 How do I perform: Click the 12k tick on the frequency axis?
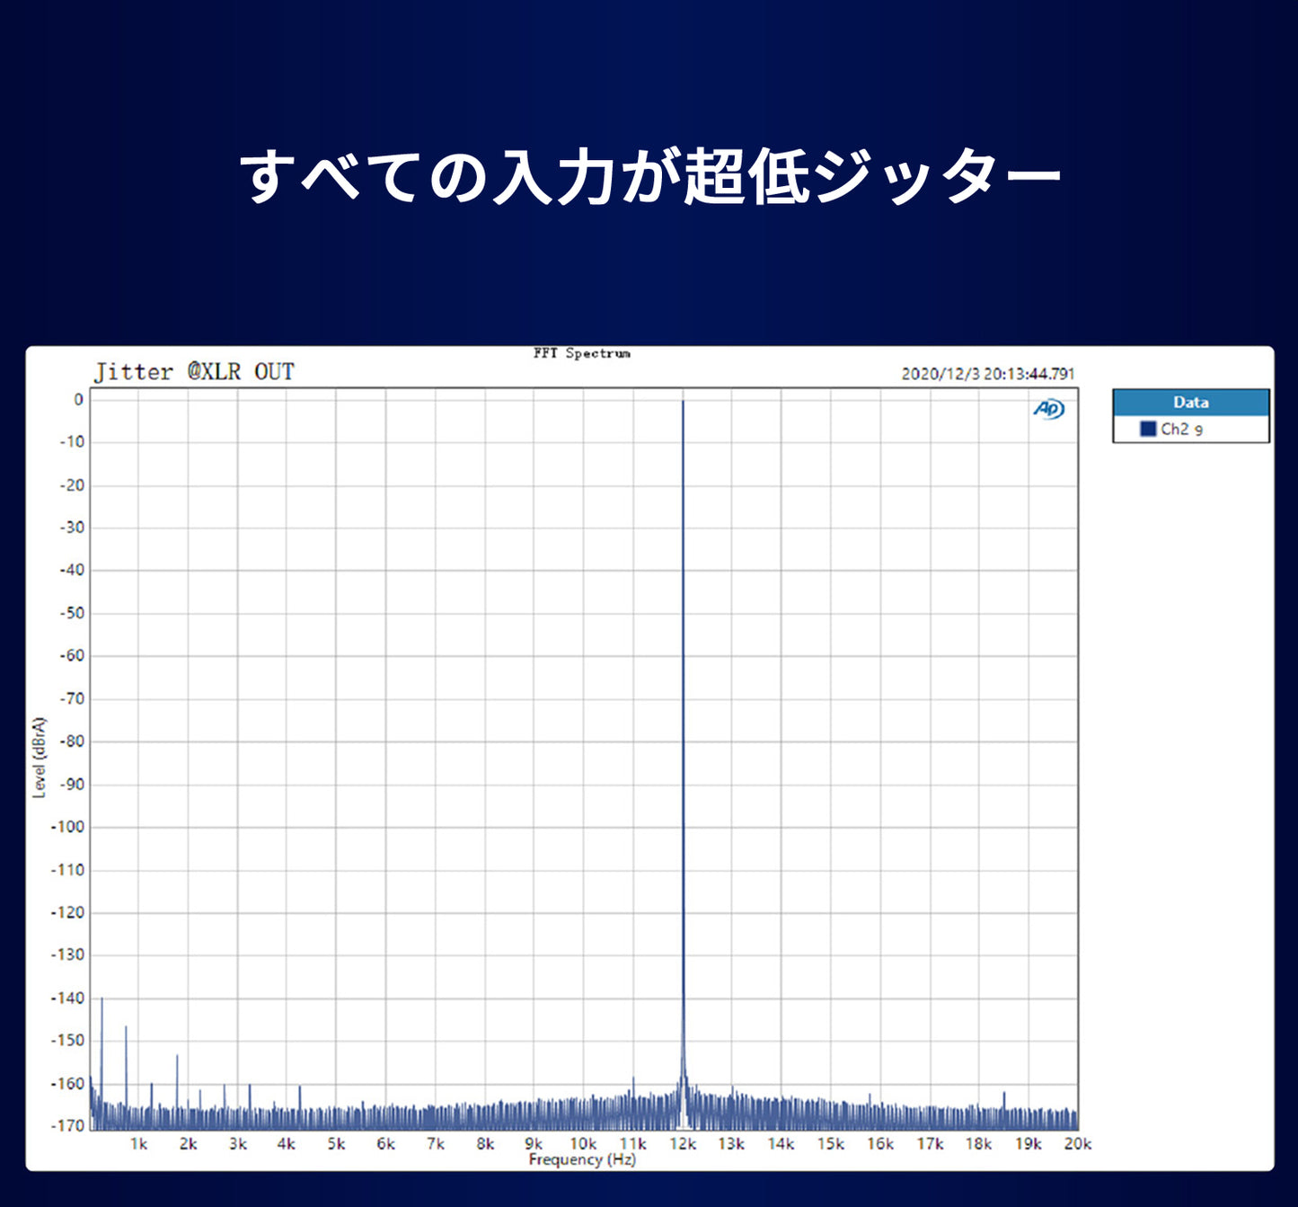(x=683, y=1143)
